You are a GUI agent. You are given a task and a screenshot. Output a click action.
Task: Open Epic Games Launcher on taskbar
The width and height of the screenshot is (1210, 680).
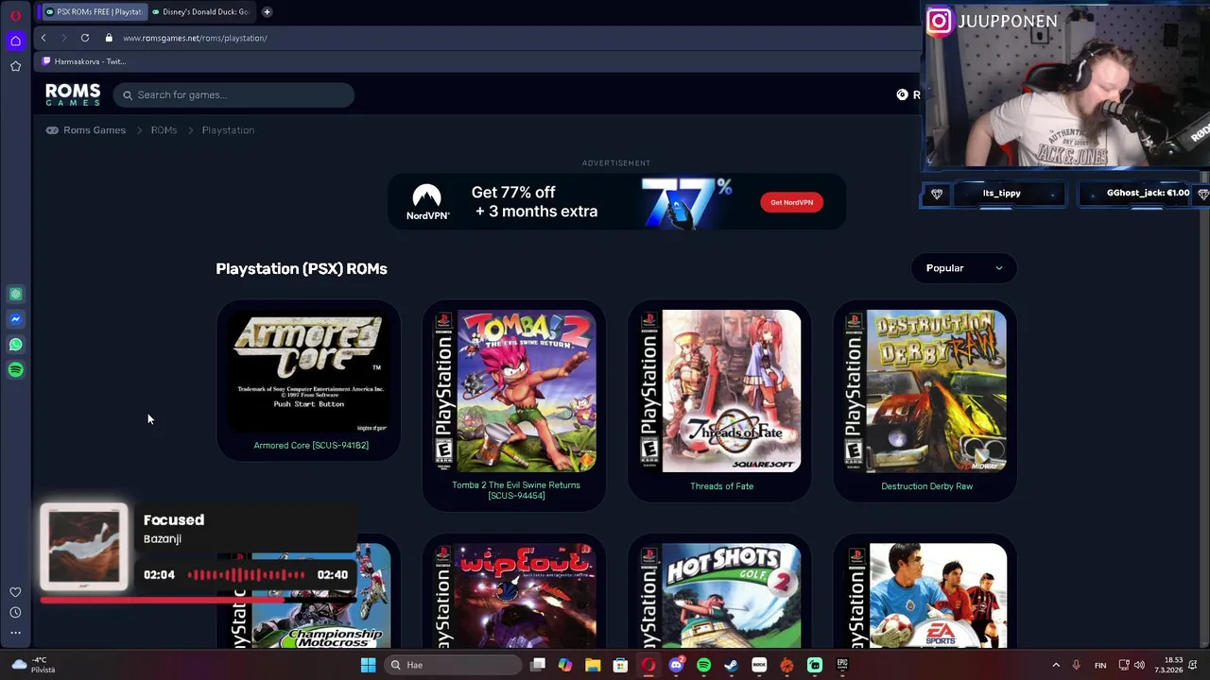[842, 665]
